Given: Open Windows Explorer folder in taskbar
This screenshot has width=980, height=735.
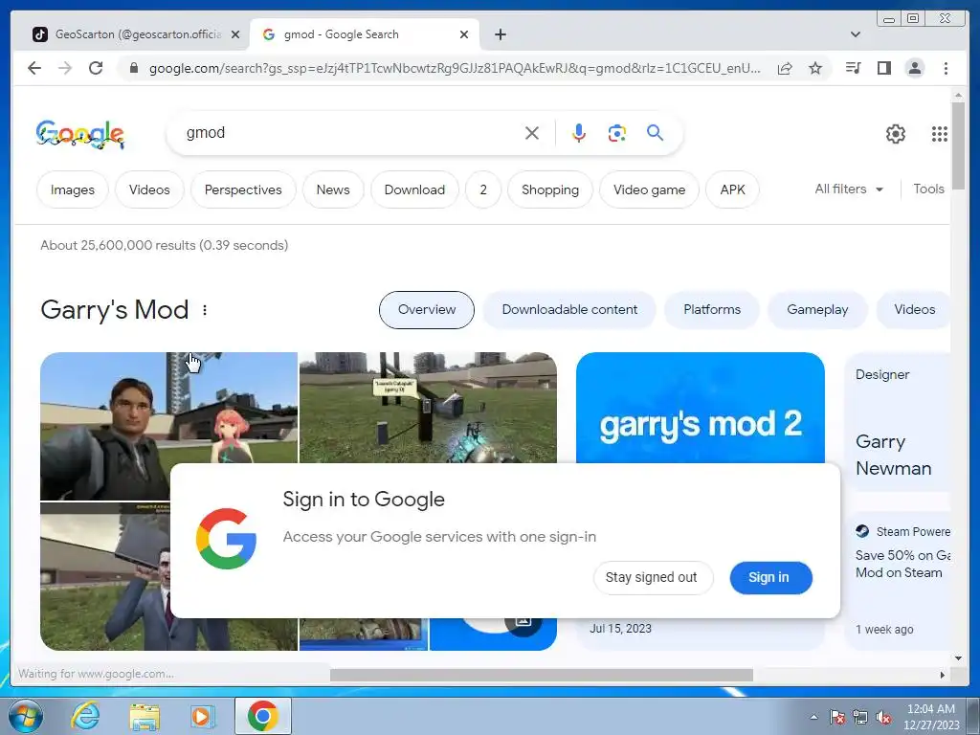Looking at the screenshot, I should point(145,716).
